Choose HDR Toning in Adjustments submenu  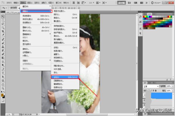[65, 69]
